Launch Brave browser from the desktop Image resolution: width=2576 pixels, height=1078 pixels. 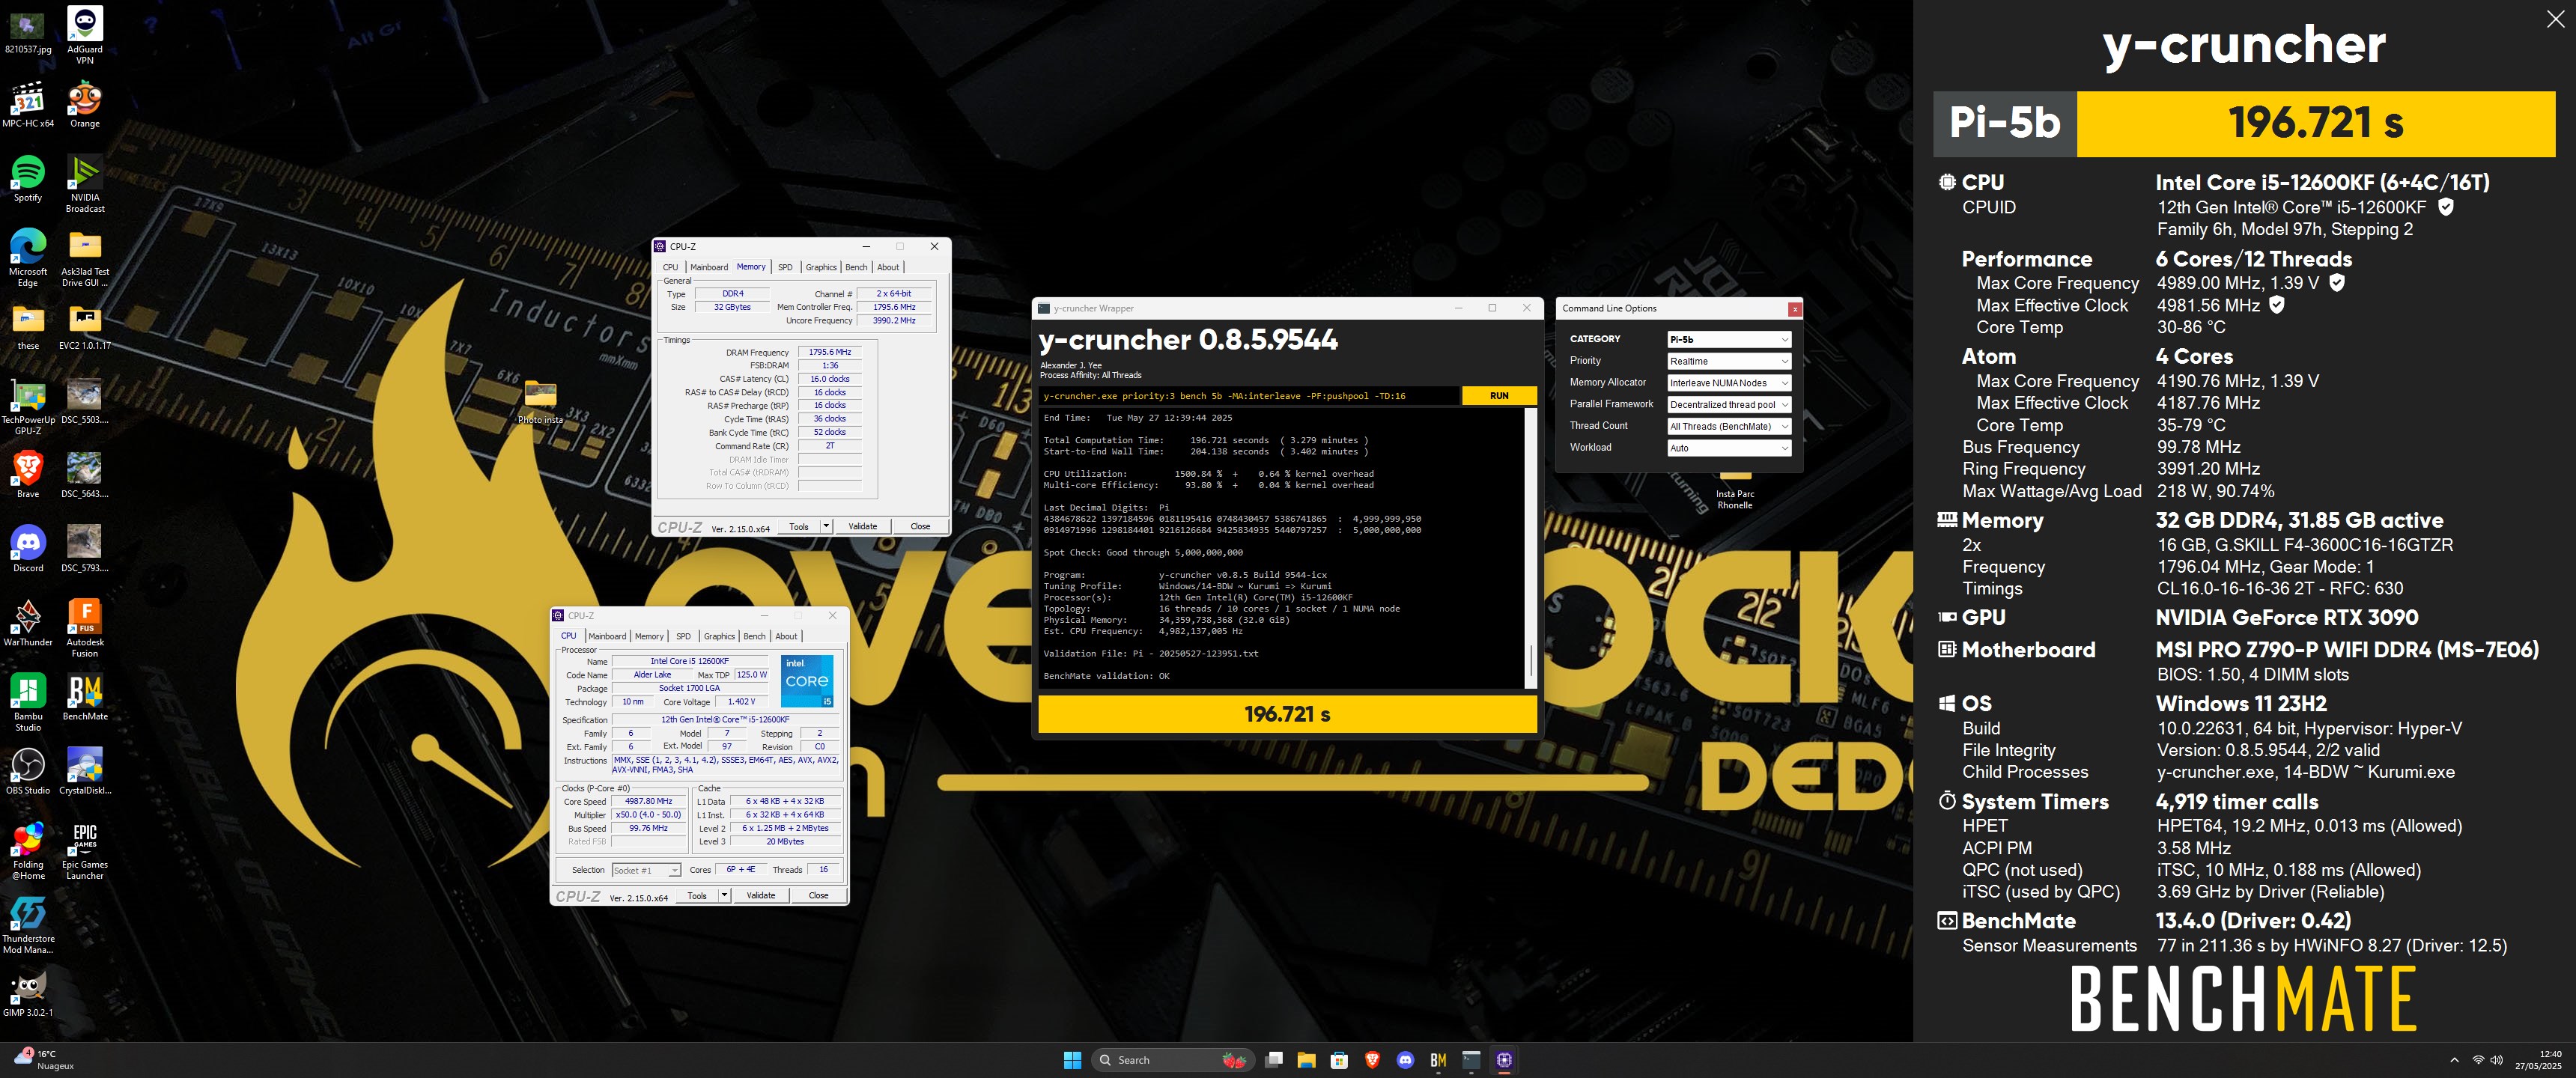coord(28,475)
